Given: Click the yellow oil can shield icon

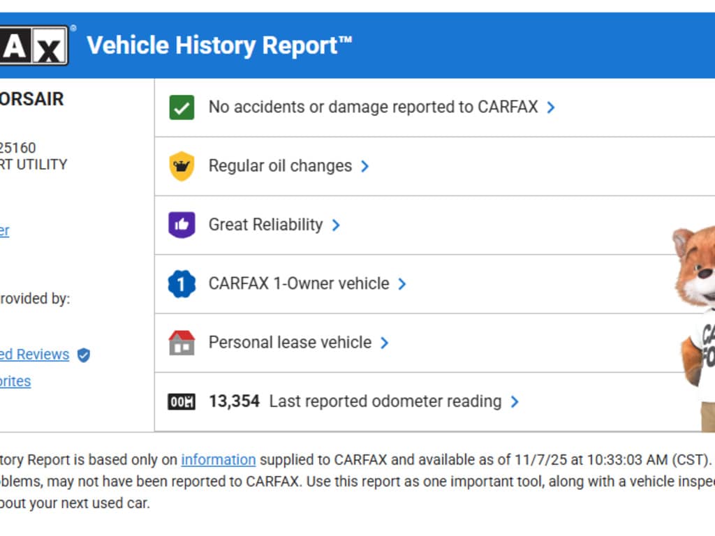Looking at the screenshot, I should pos(182,166).
